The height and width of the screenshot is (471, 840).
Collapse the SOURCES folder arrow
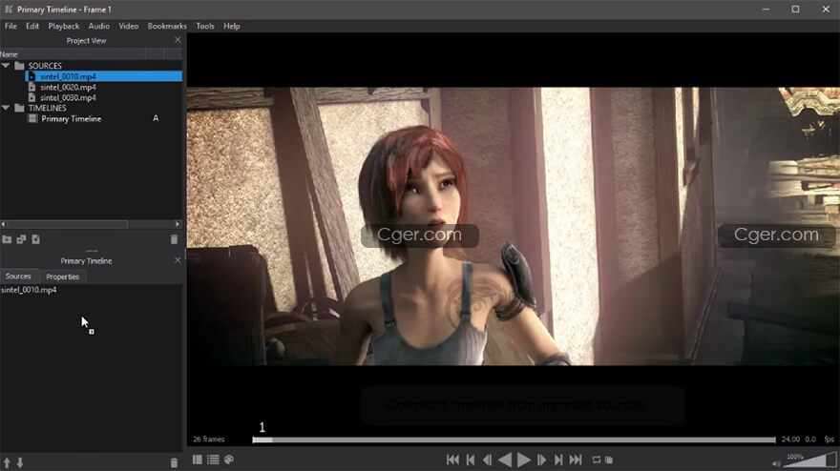point(6,65)
